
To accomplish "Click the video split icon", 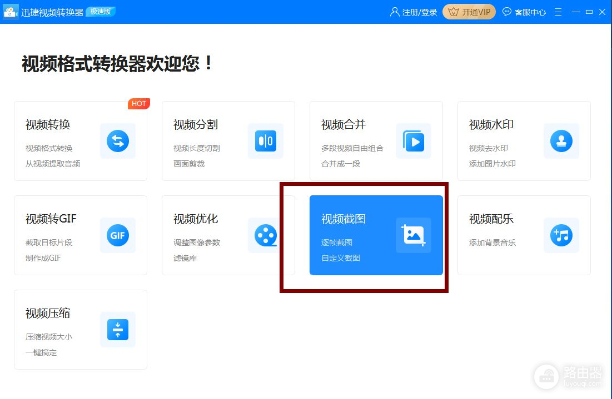I will 265,141.
